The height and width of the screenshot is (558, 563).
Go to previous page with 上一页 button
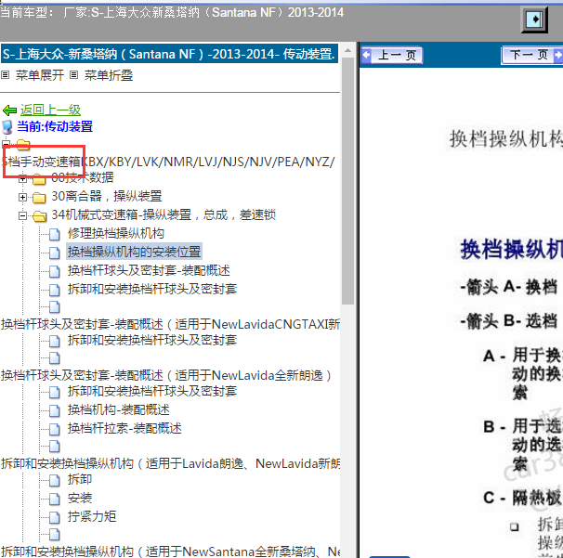[392, 56]
